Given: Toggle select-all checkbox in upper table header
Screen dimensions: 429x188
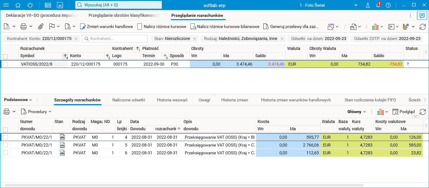Looking at the screenshot, I should pyautogui.click(x=5, y=56).
